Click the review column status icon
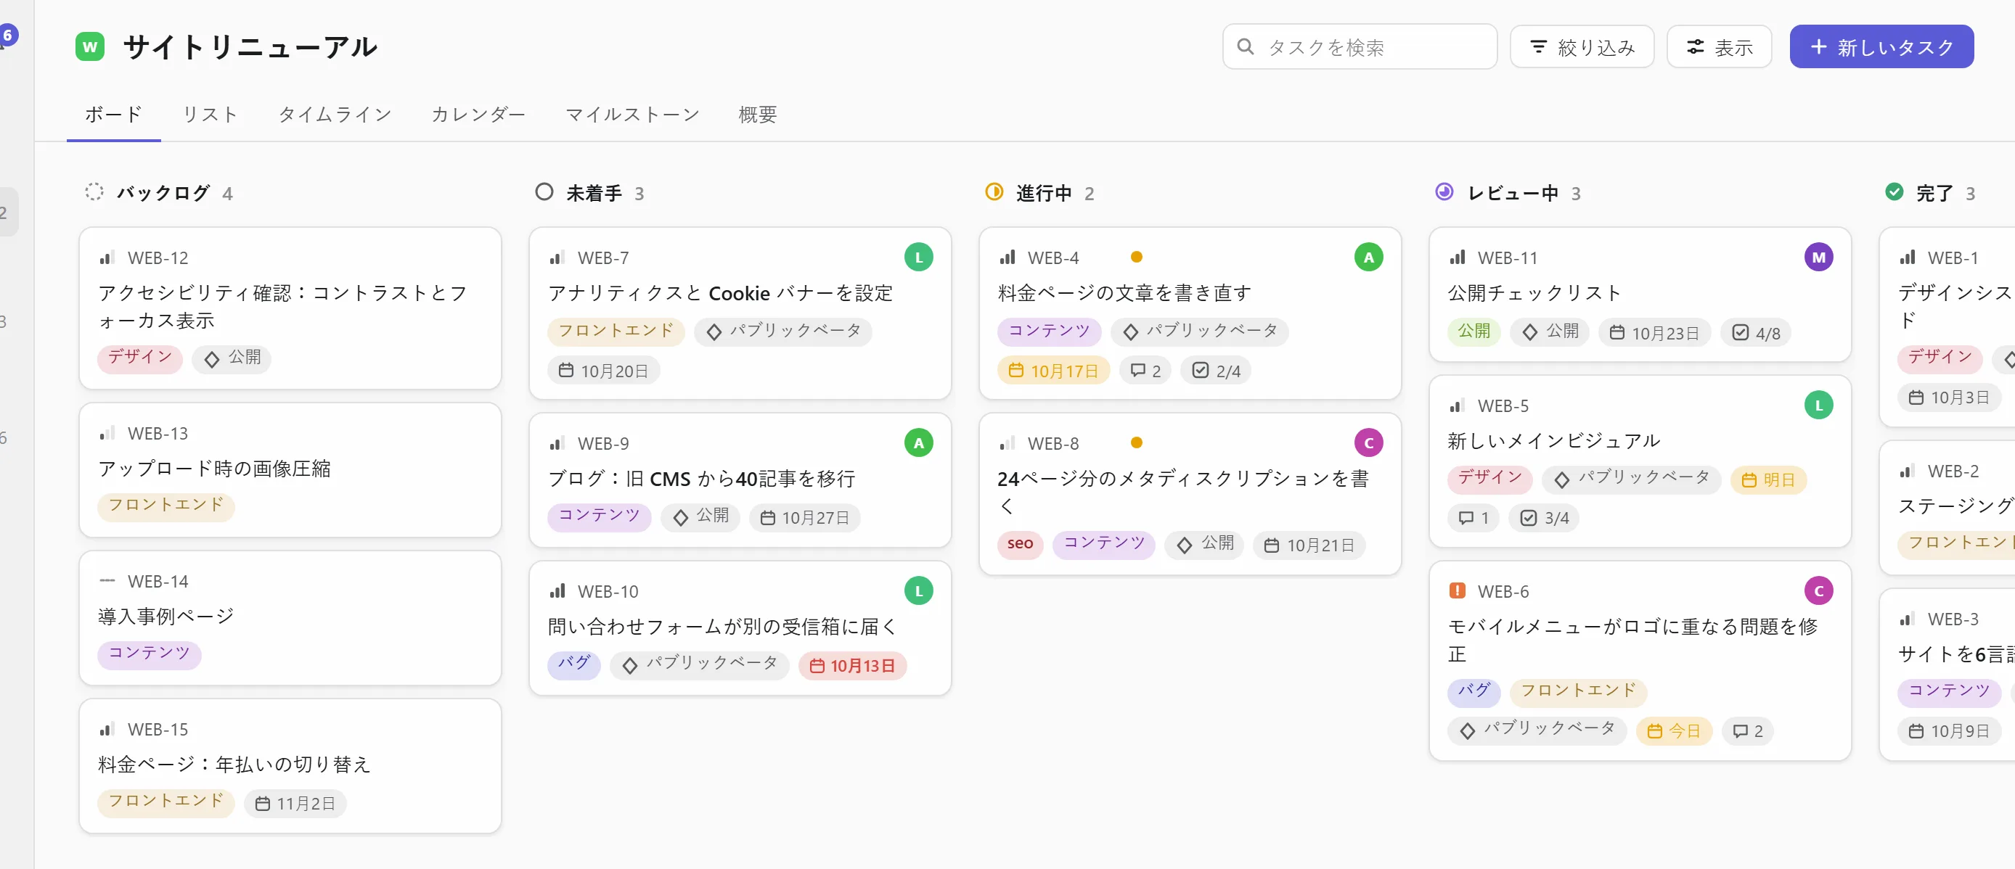Screen dimensions: 2015x869 [1444, 192]
